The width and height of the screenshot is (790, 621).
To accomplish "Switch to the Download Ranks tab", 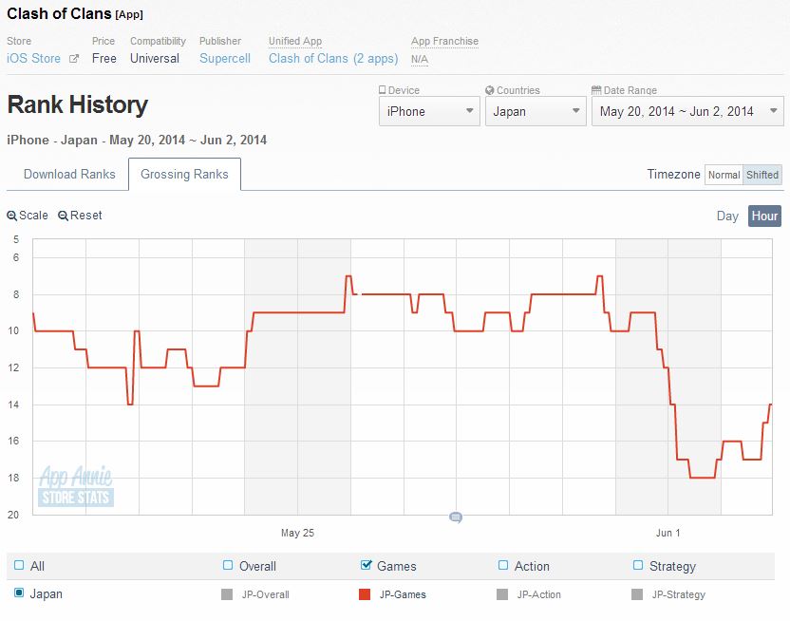I will [69, 174].
